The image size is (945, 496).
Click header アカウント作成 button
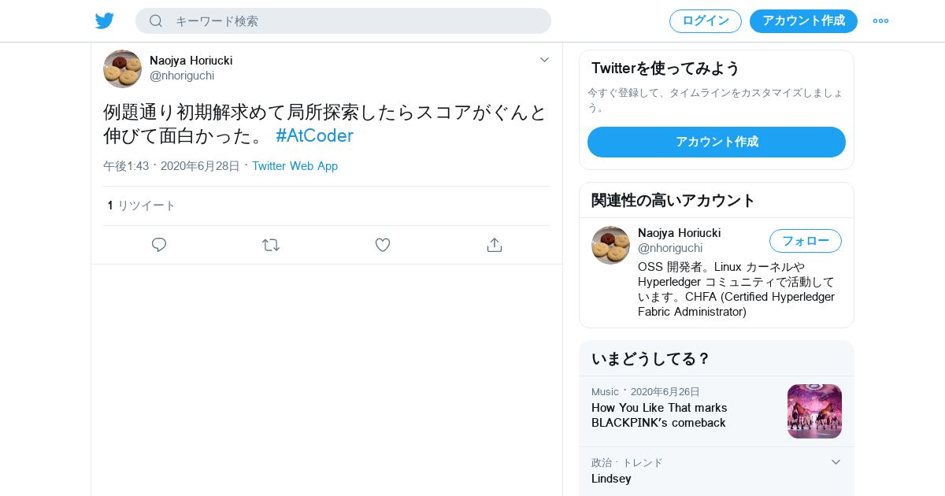803,21
